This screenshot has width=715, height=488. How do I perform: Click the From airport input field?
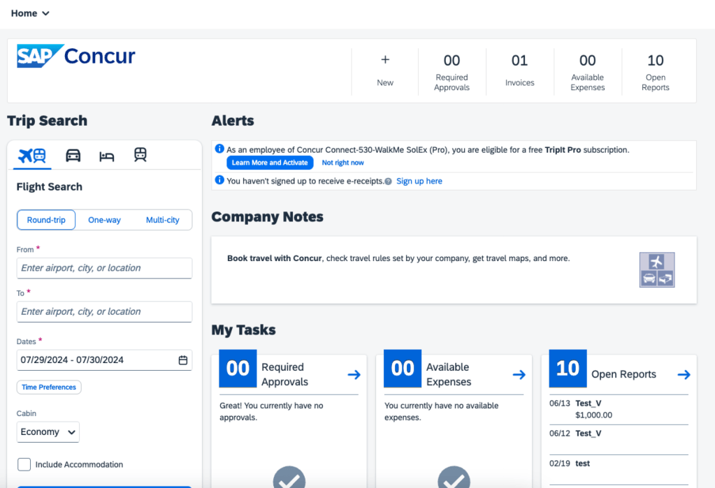pyautogui.click(x=104, y=268)
